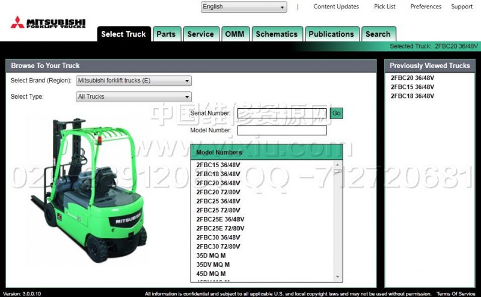Open Preferences link
The image size is (481, 297).
[x=426, y=7]
